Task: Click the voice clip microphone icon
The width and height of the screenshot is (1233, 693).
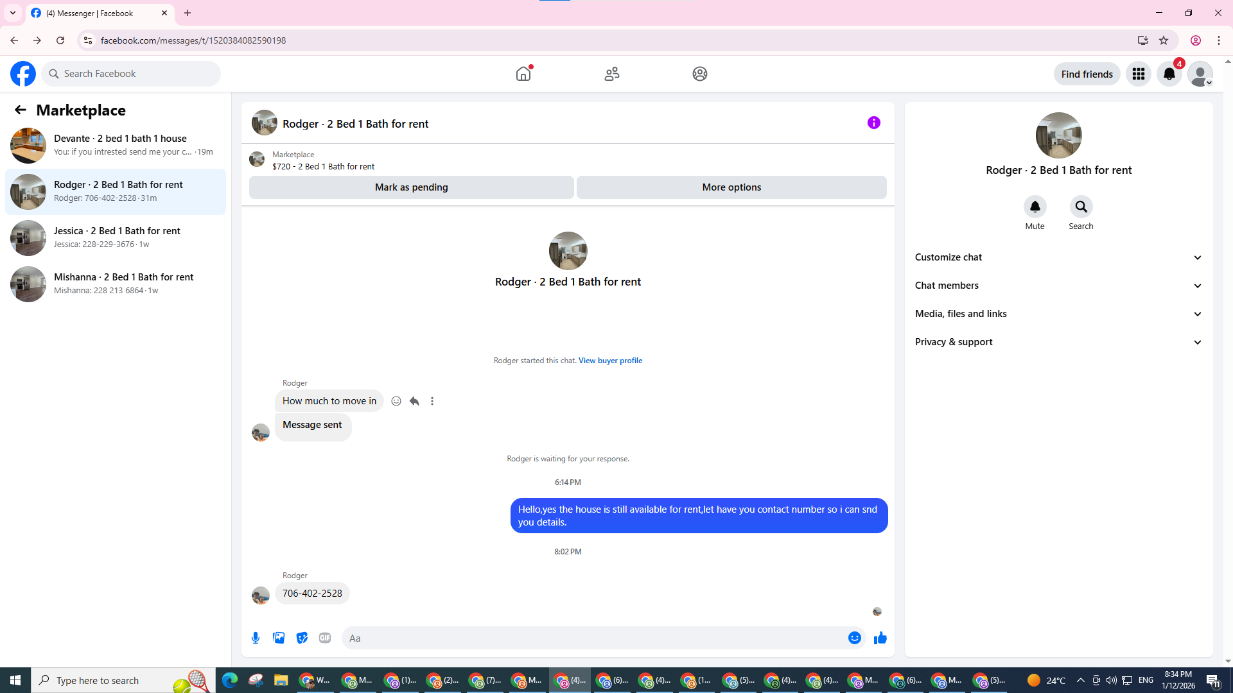Action: click(256, 638)
